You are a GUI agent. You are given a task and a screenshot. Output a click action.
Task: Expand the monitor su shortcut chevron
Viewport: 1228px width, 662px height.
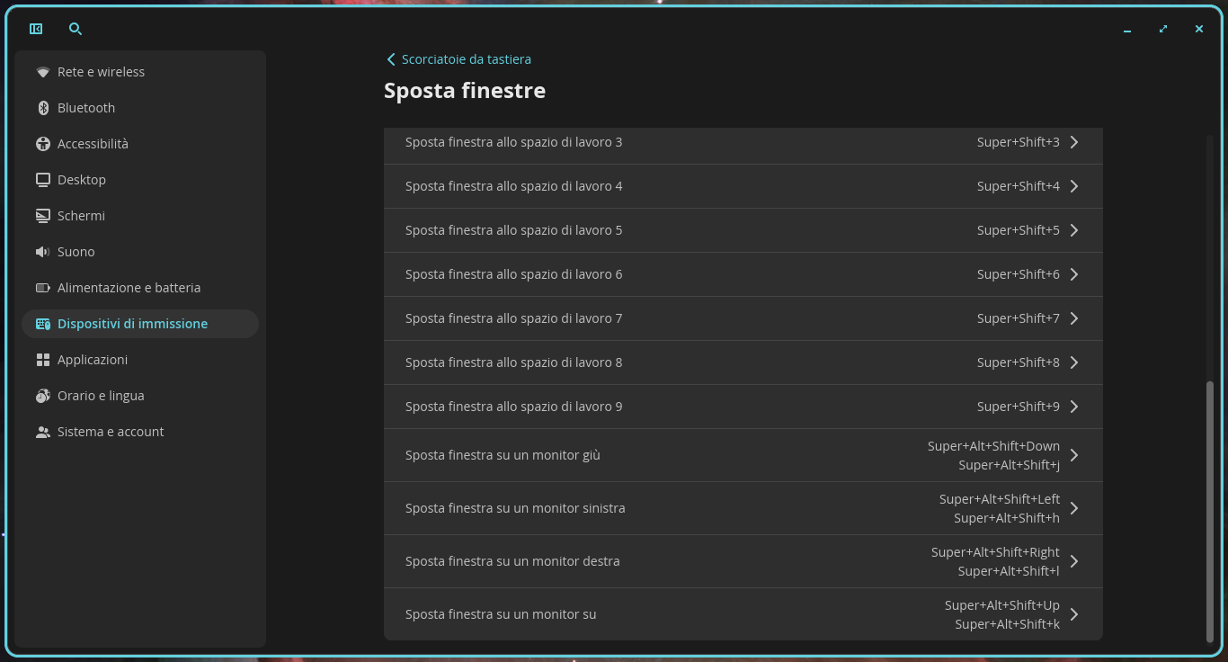pyautogui.click(x=1074, y=614)
